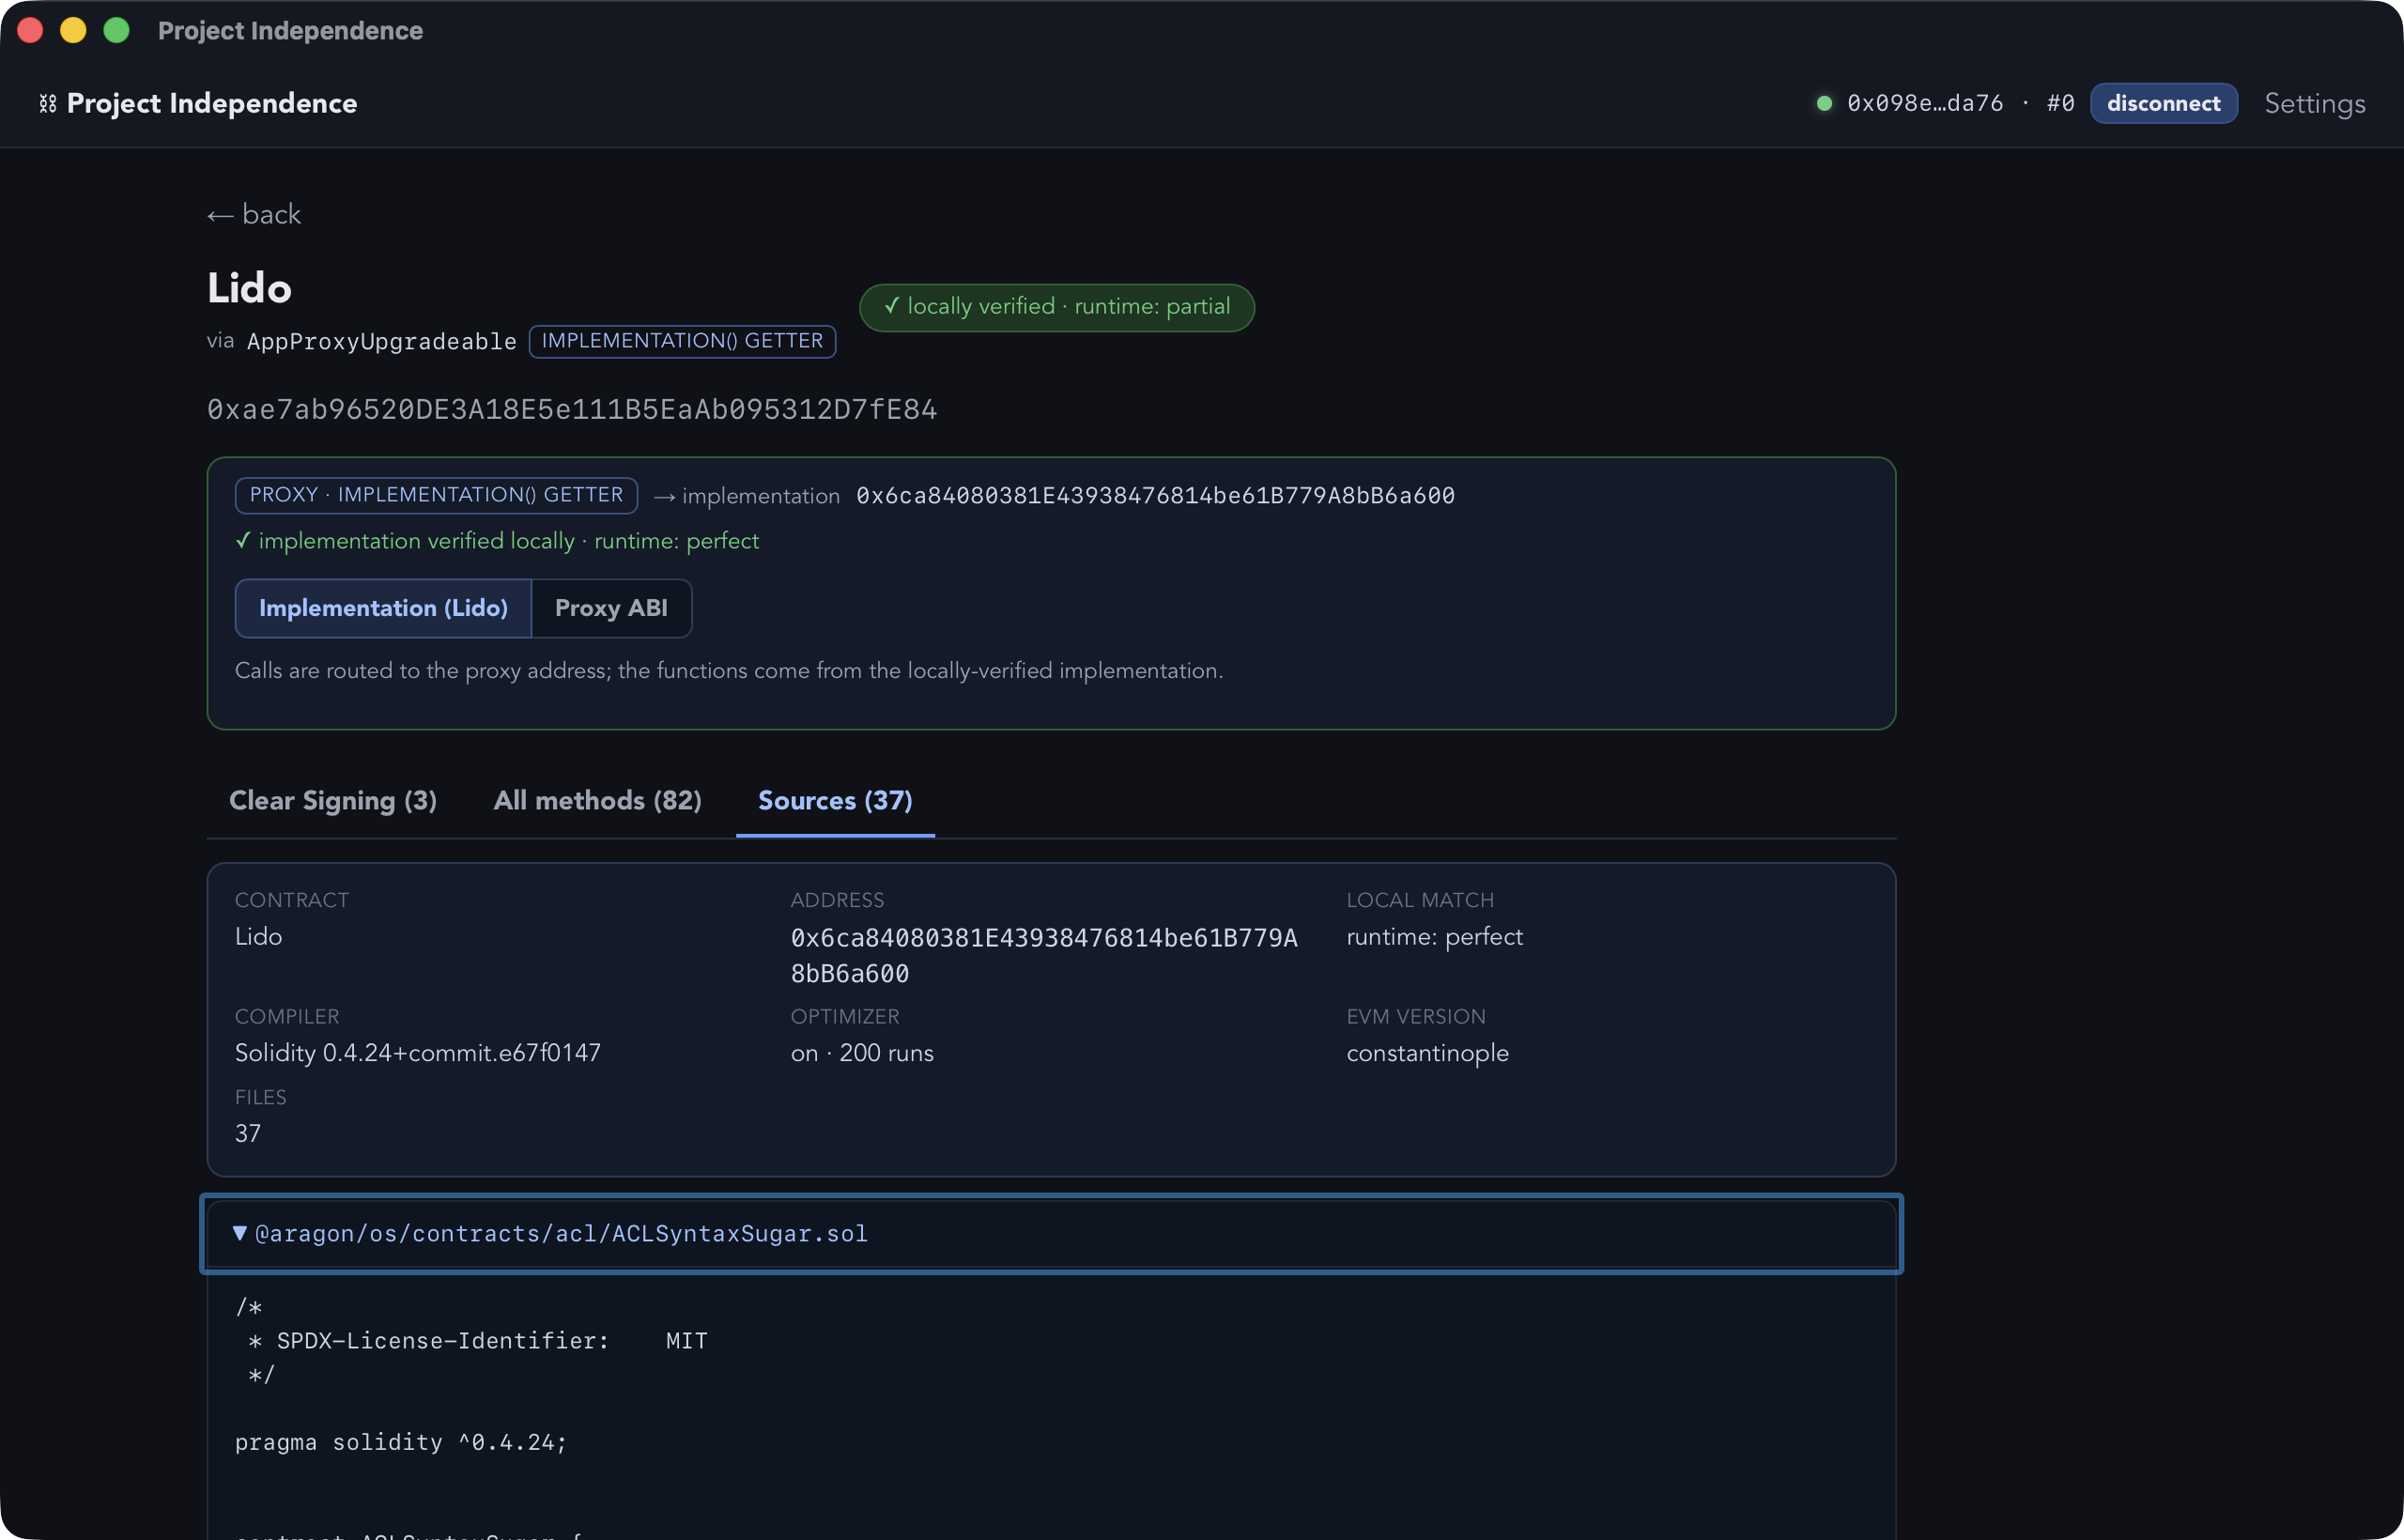Click the SPDX-License-Identifier MIT line
Viewport: 2404px width, 1540px height.
tap(478, 1341)
